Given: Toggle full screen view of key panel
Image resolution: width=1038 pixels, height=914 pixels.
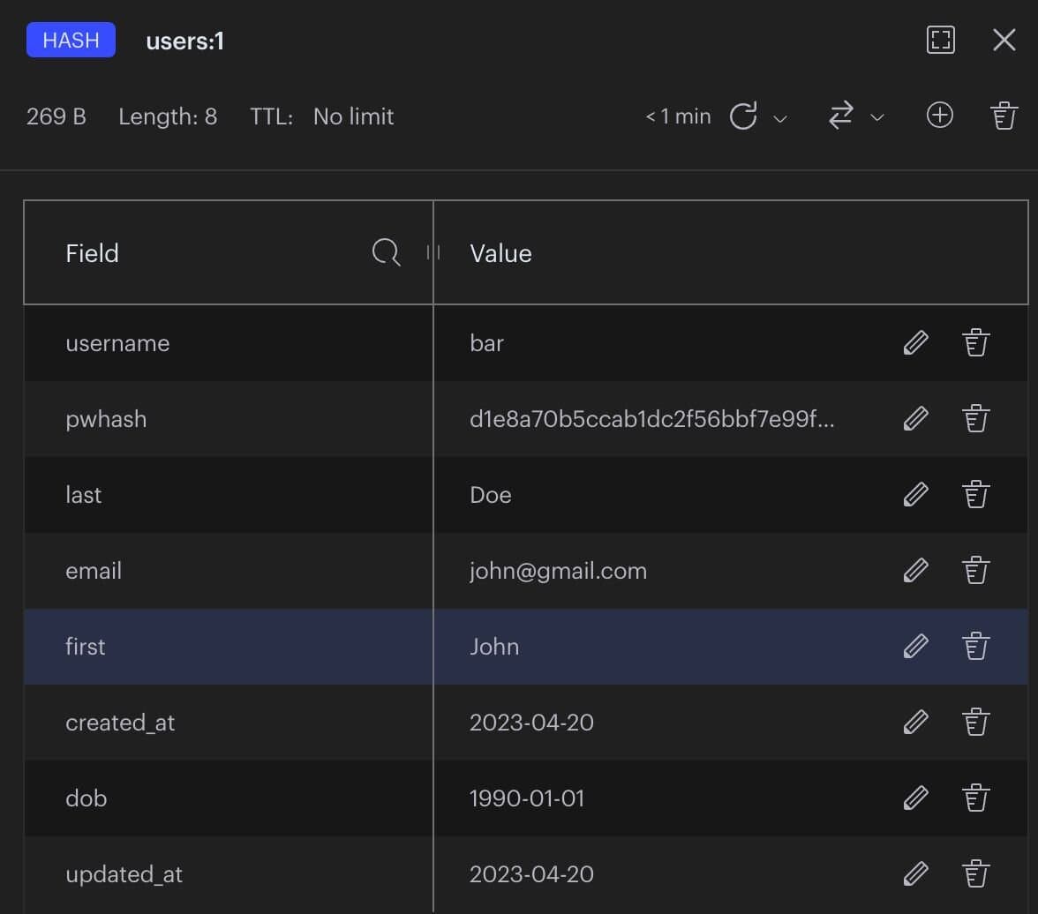Looking at the screenshot, I should point(940,40).
